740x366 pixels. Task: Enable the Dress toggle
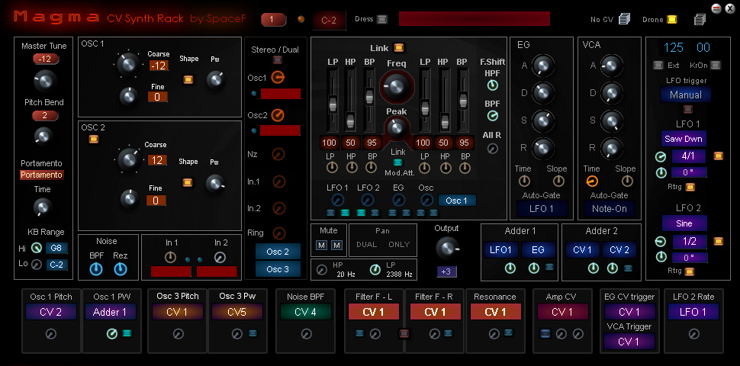pyautogui.click(x=382, y=19)
